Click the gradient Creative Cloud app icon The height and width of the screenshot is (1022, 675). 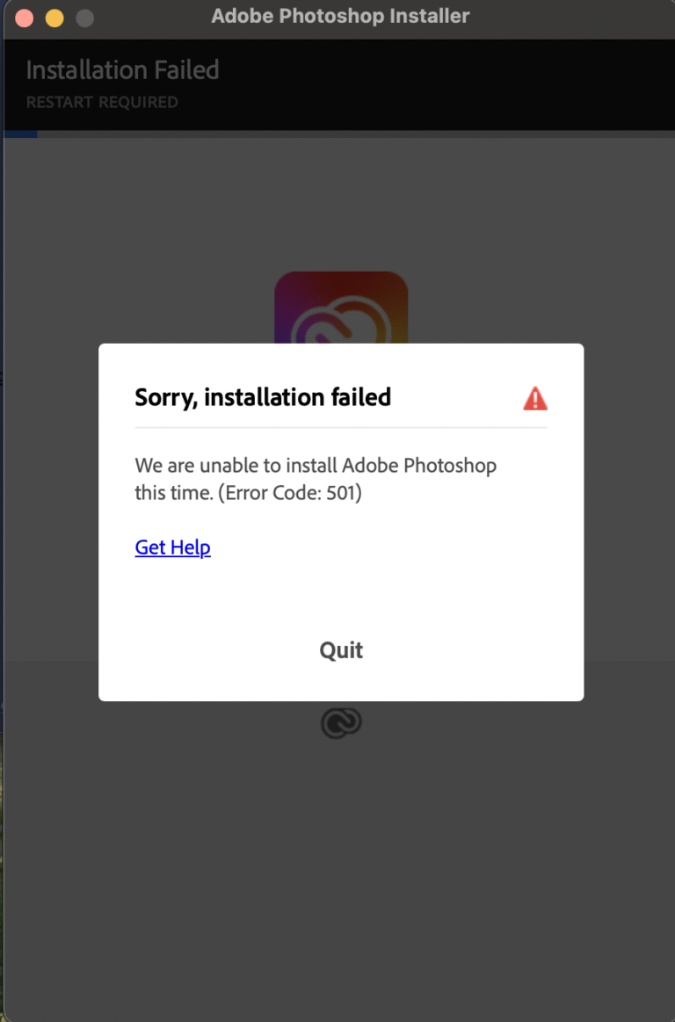[x=341, y=307]
